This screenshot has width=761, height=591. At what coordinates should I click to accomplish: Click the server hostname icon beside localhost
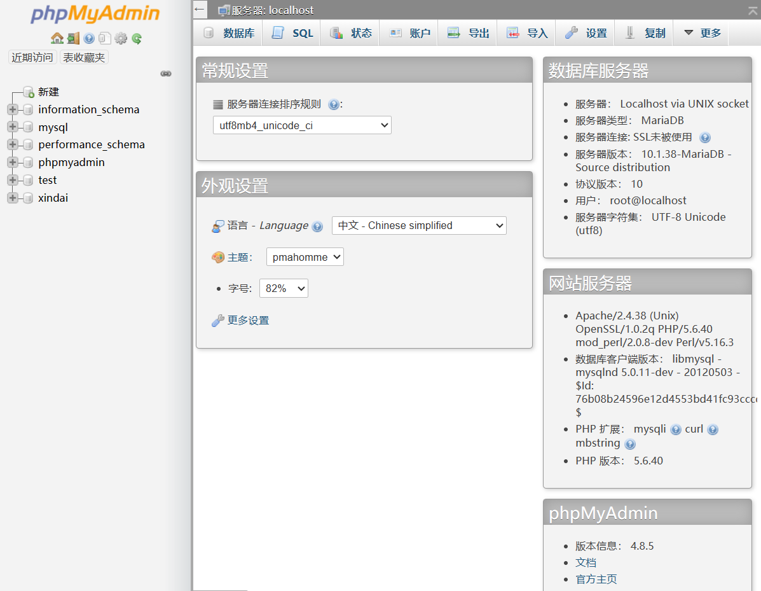223,10
